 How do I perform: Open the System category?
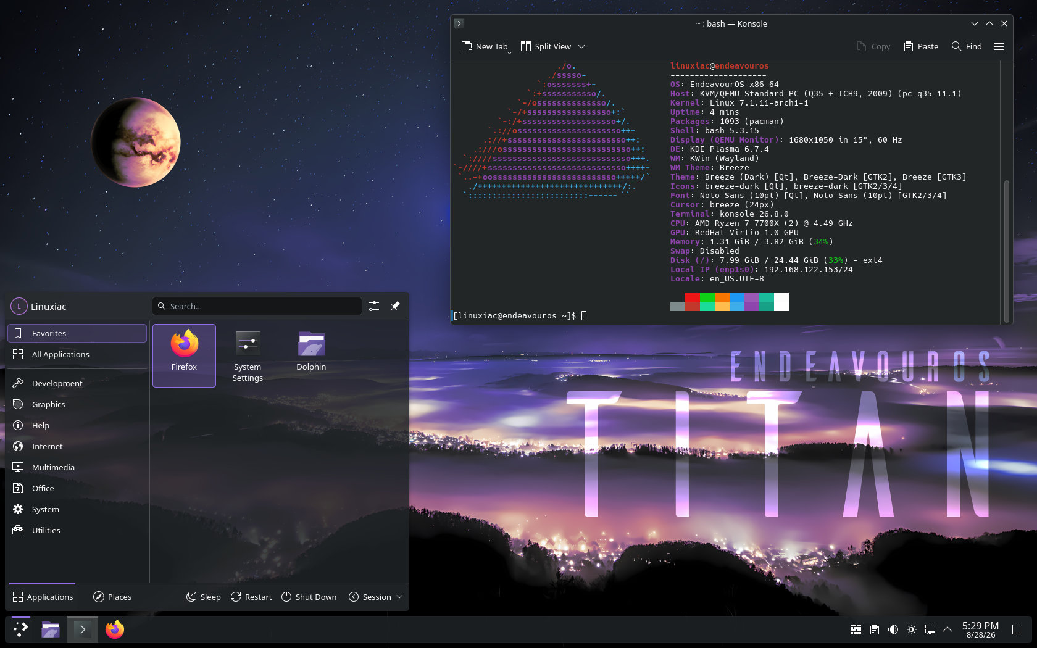77,509
